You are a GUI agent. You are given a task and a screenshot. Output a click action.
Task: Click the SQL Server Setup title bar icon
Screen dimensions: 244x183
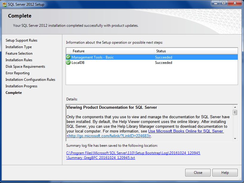tap(4, 4)
